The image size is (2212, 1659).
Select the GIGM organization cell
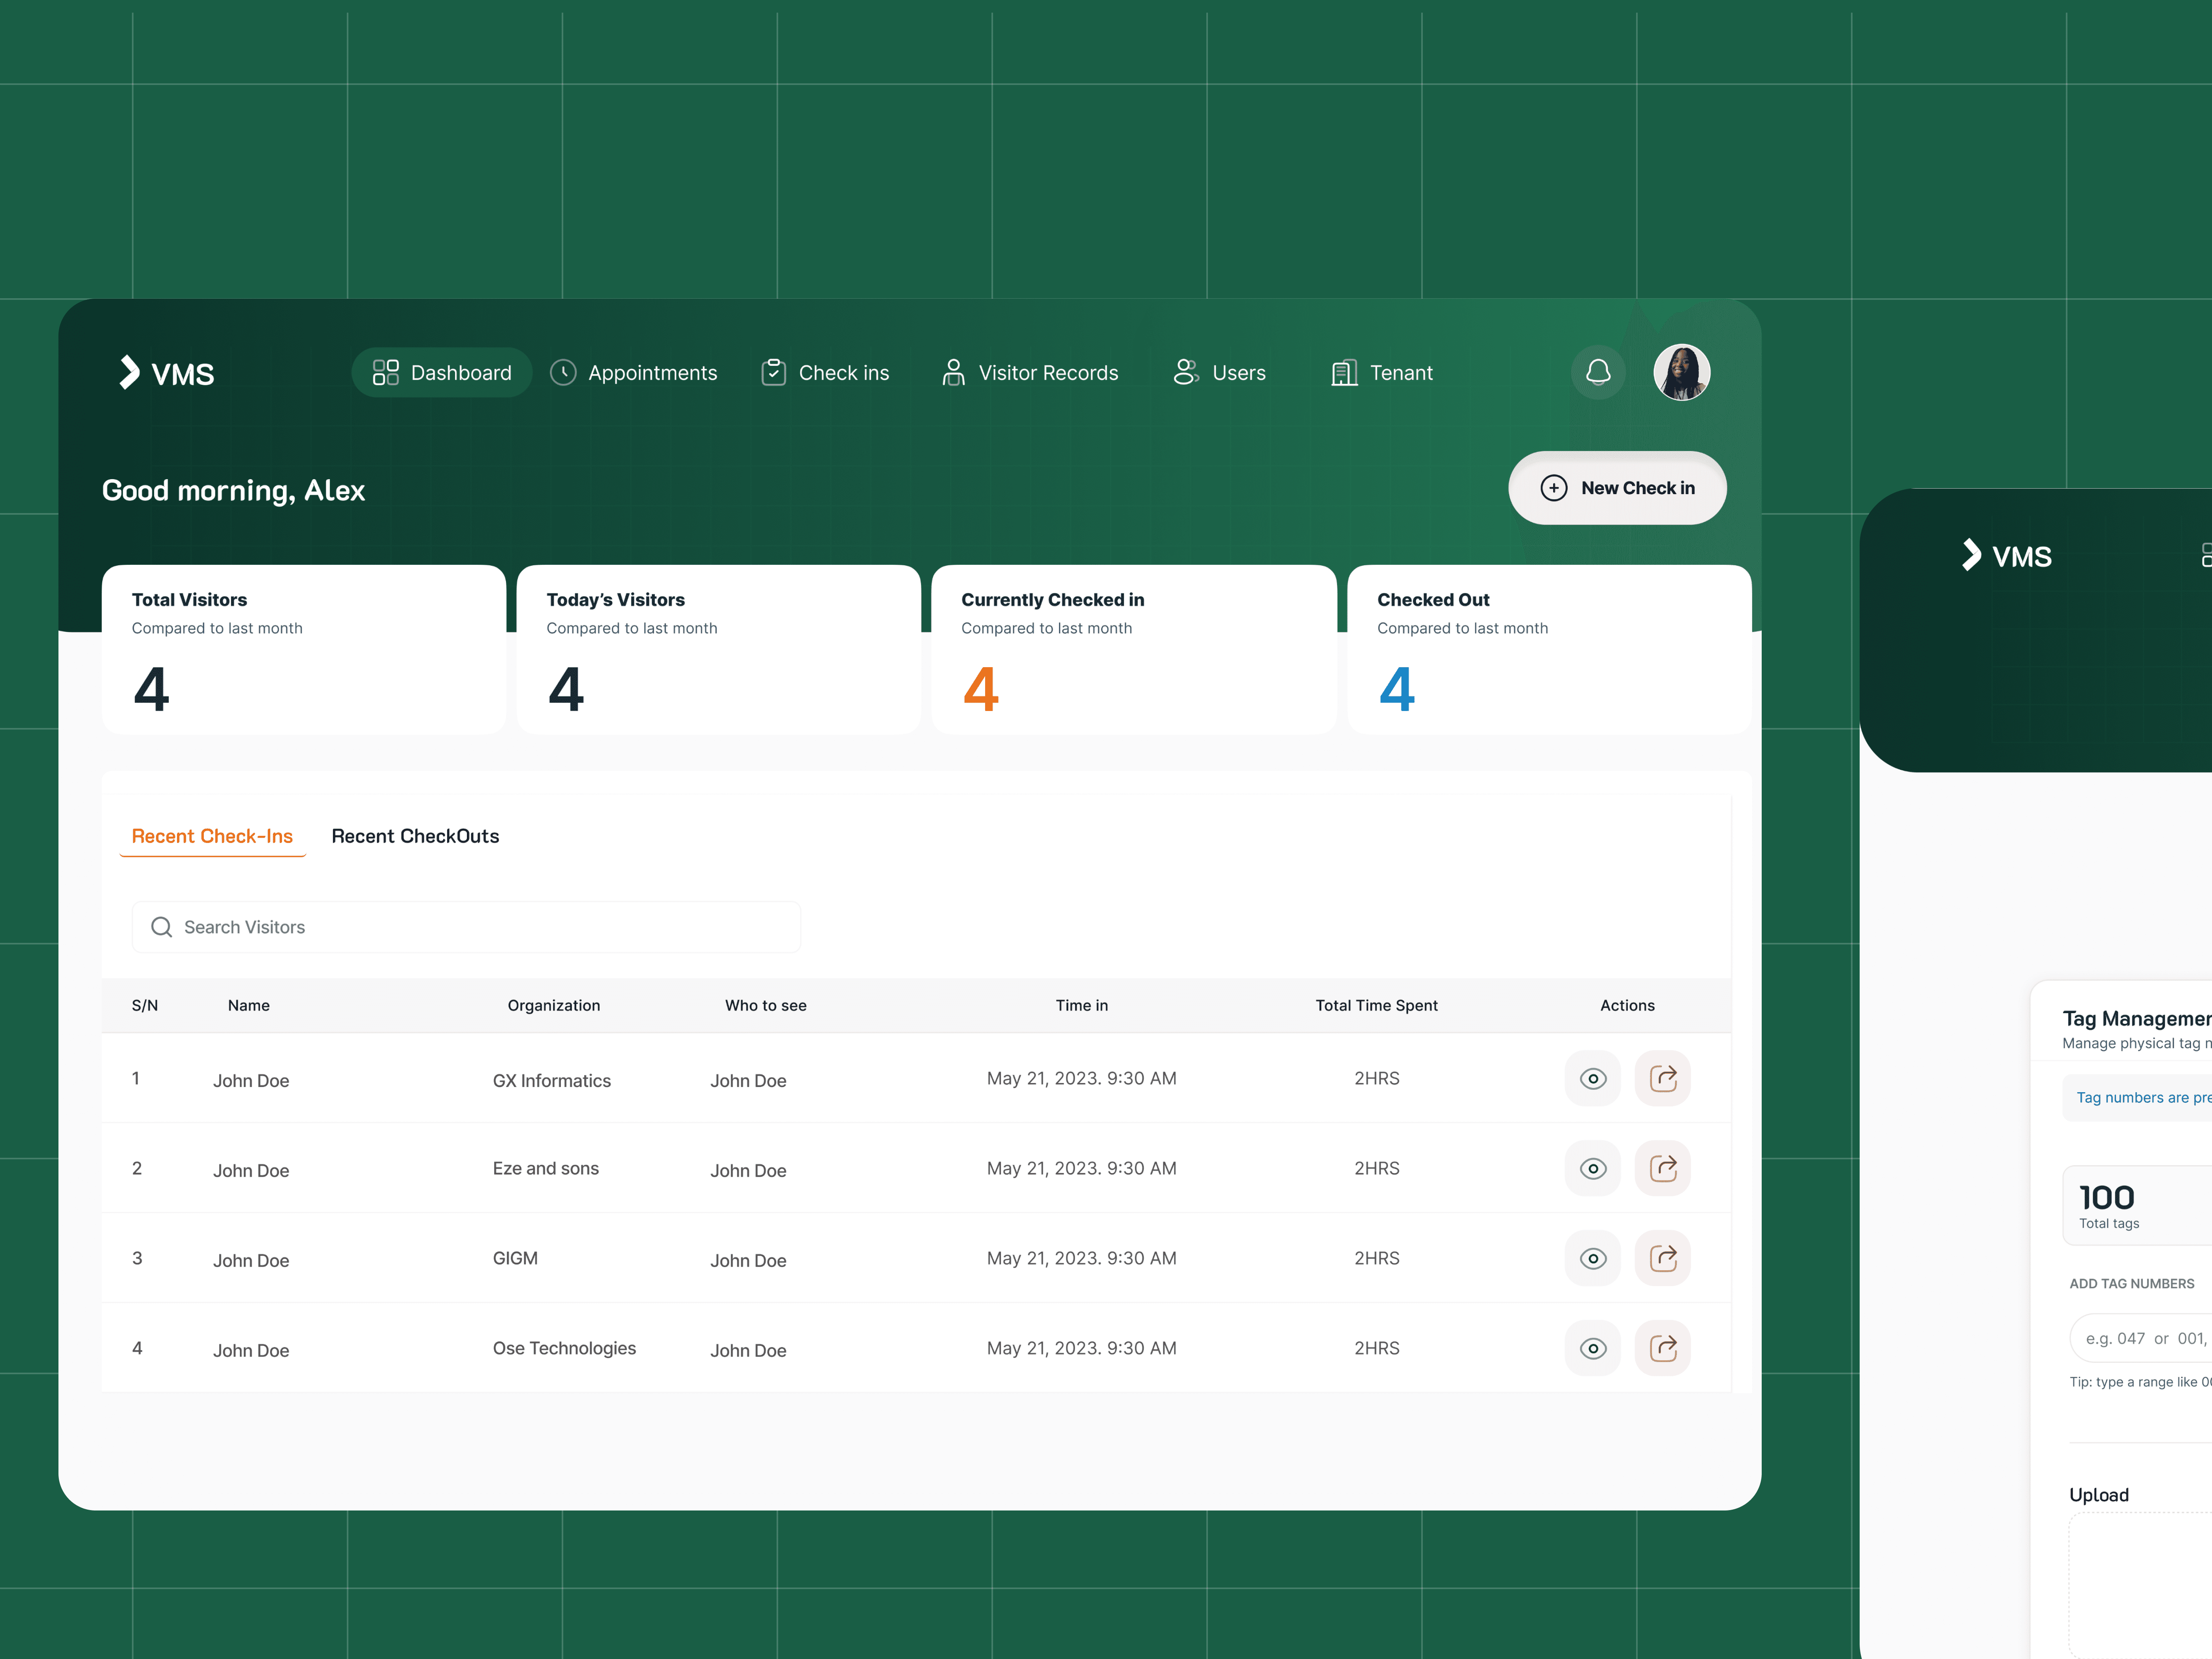coord(515,1259)
